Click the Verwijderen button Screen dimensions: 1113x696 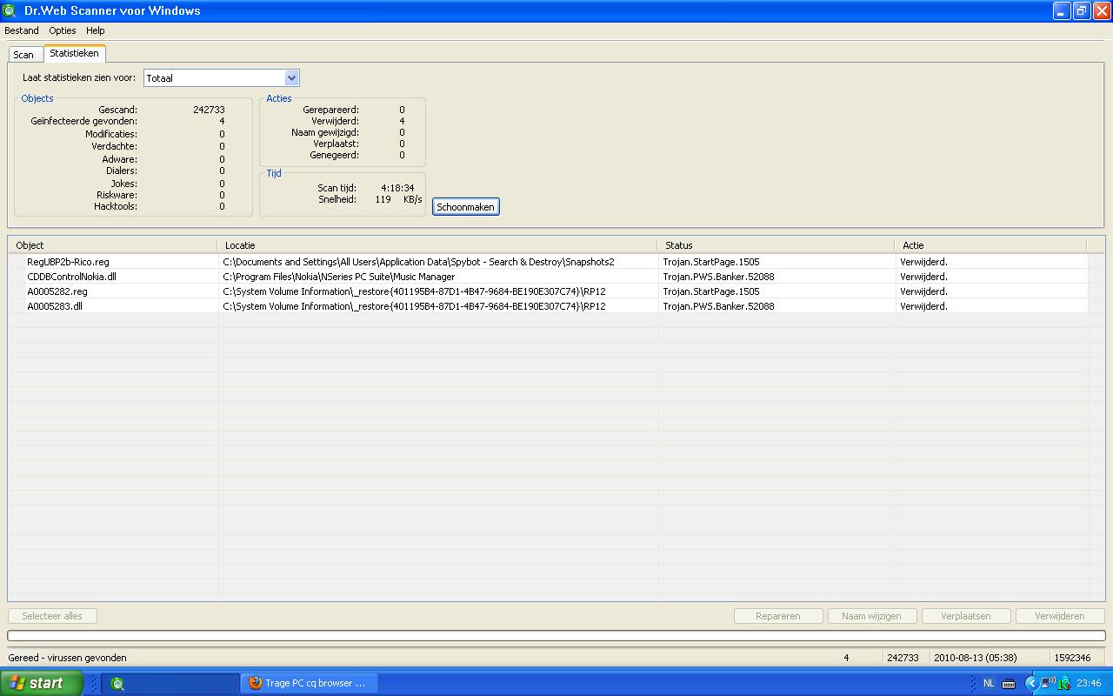coord(1060,616)
